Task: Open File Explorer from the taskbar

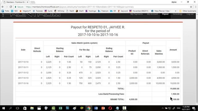Action: pyautogui.click(x=32, y=108)
